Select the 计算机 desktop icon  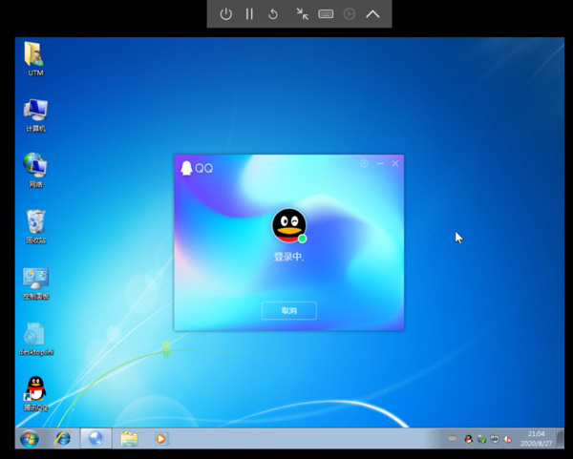[35, 115]
